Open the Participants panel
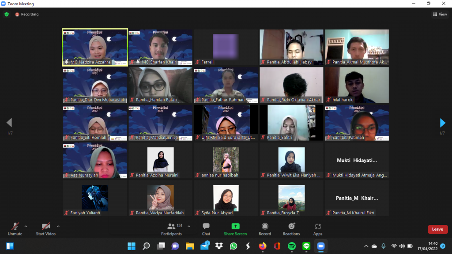The height and width of the screenshot is (254, 452). point(171,228)
